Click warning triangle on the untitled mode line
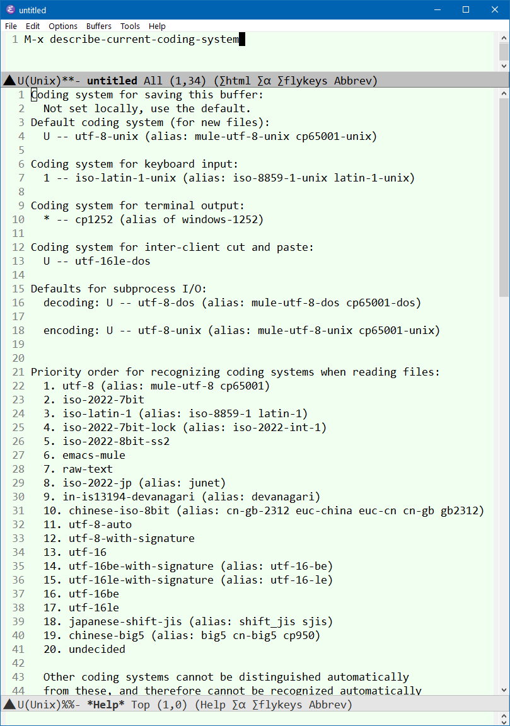The image size is (510, 726). 9,80
